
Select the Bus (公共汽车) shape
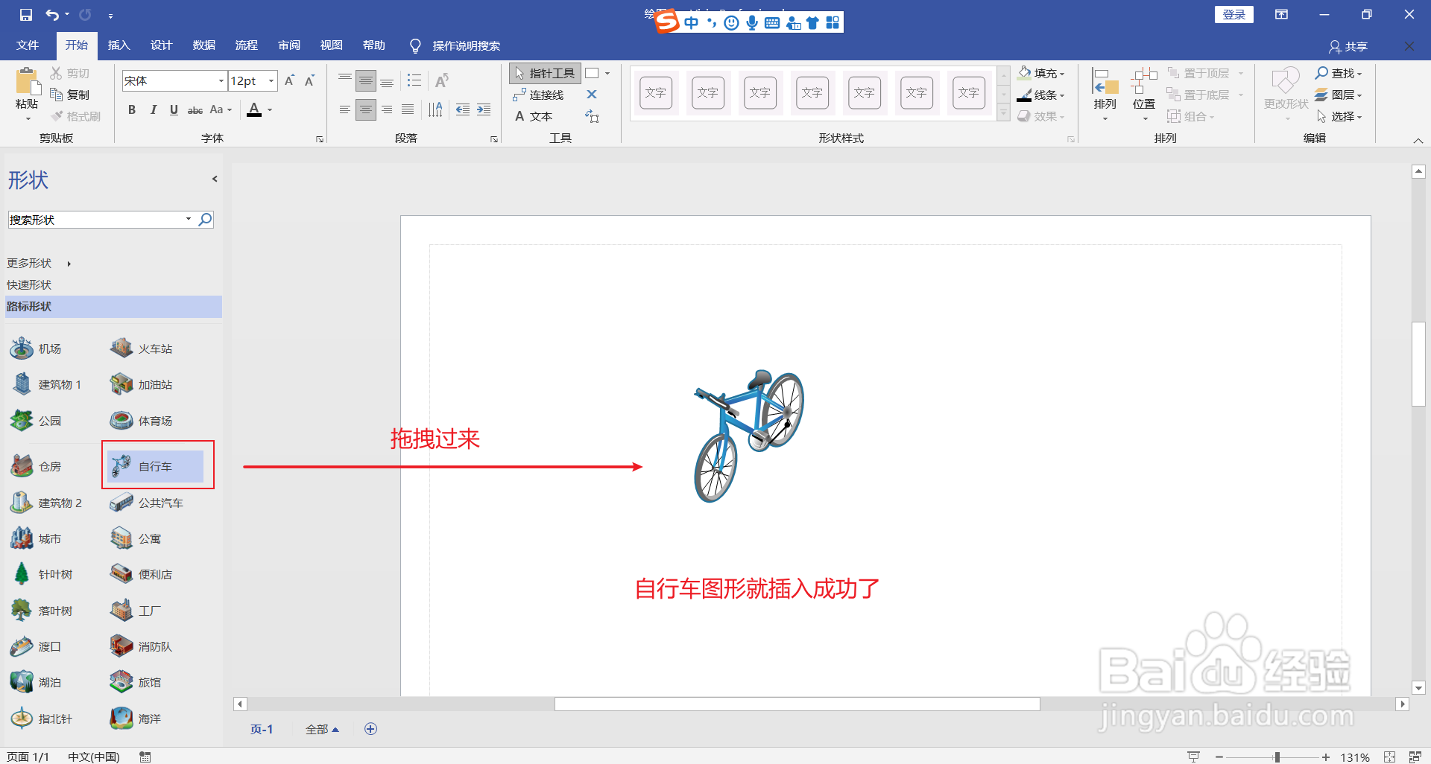pyautogui.click(x=146, y=503)
